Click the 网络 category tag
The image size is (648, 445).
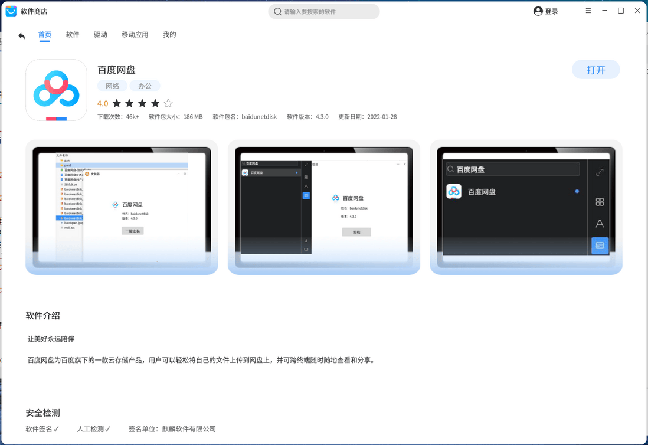click(112, 86)
